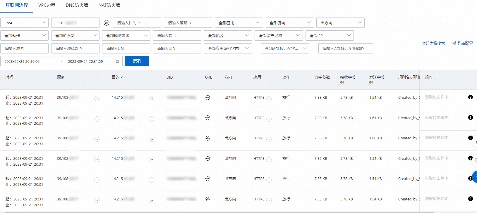Screen dimensions: 477x213
Task: Focus the 请输入UID field
Action: [177, 49]
